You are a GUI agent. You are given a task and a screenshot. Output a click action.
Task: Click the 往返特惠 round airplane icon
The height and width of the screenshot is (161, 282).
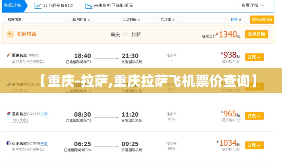(x=10, y=34)
